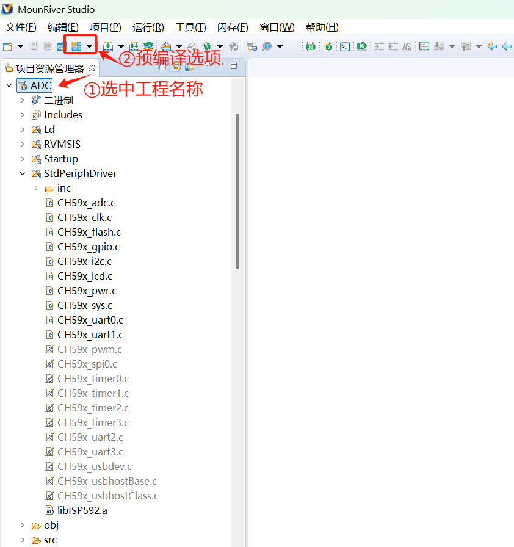Click the green .ld link file icon
This screenshot has height=547, width=514.
coord(310,46)
